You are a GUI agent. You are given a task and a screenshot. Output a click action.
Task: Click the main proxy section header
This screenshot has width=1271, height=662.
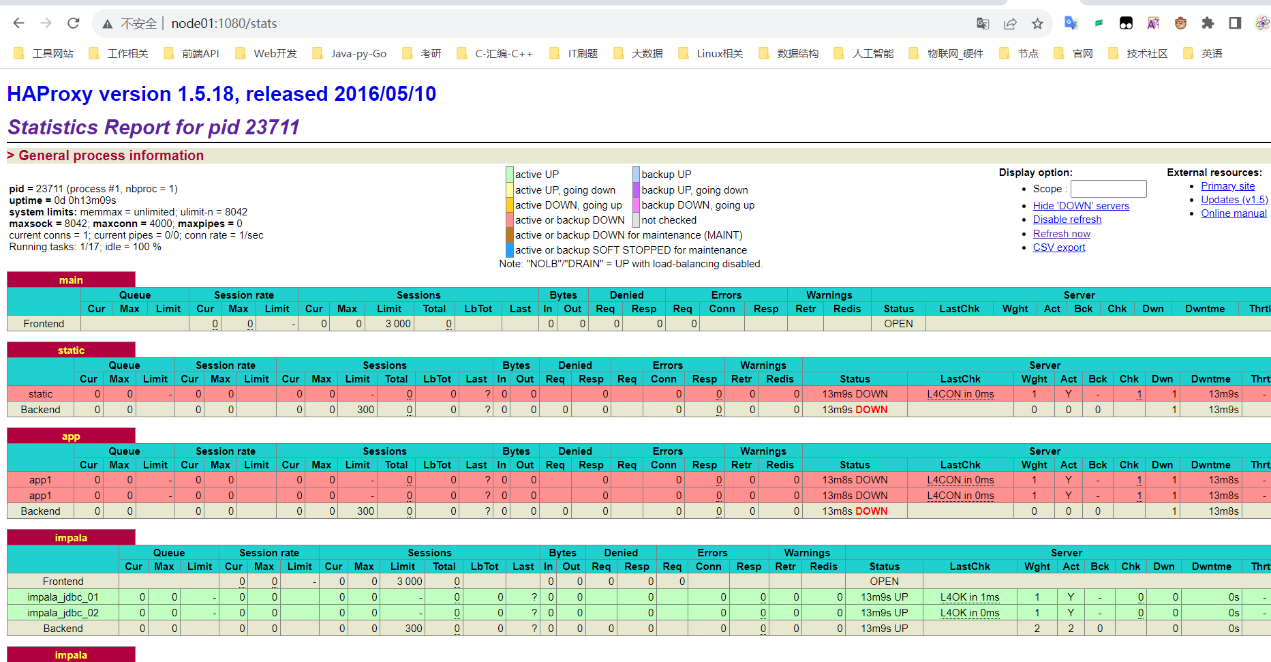click(x=71, y=280)
